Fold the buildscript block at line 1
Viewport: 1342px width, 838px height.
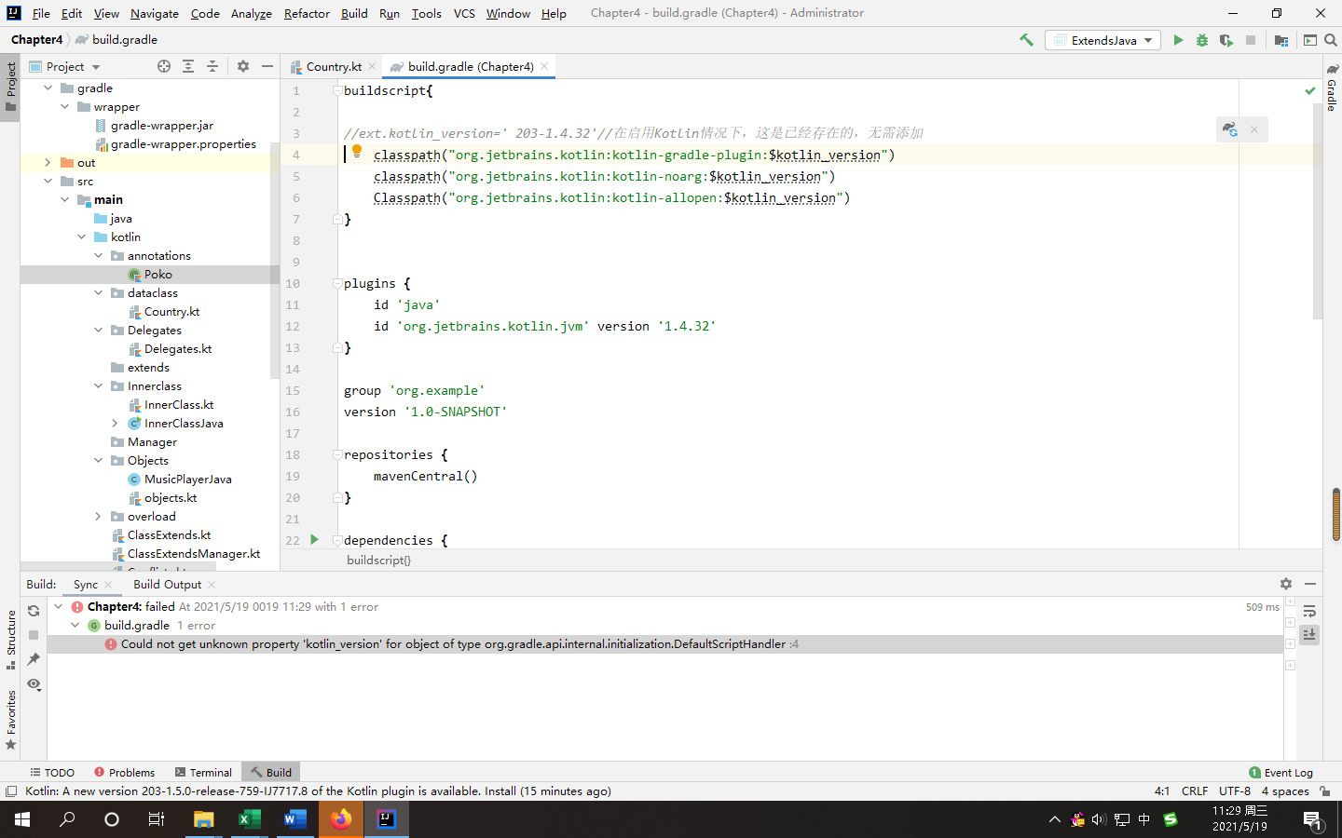coord(336,90)
